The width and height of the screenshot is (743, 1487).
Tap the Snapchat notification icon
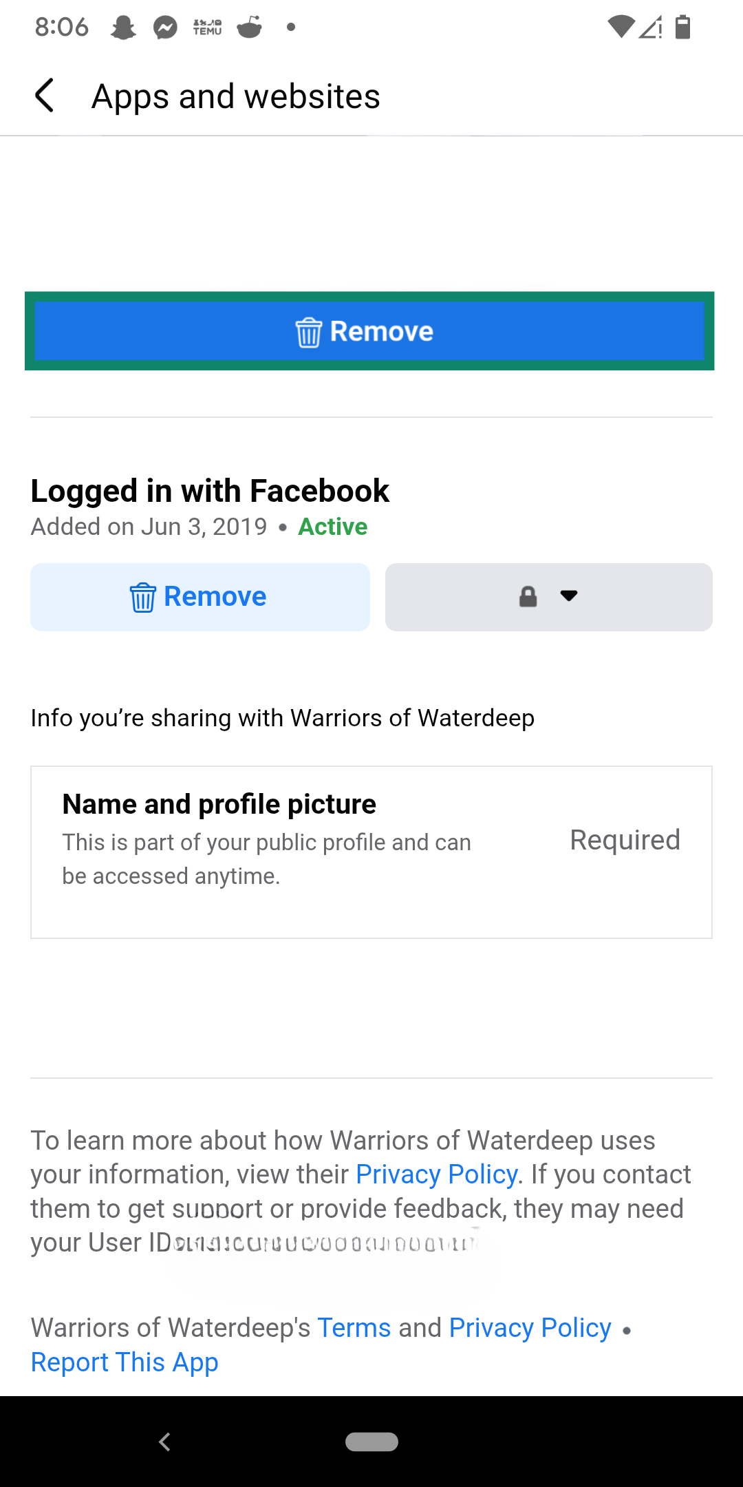(122, 26)
